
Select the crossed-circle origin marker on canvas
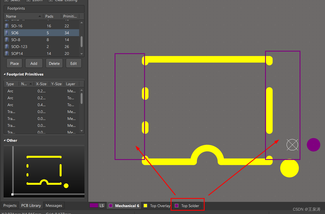click(292, 145)
